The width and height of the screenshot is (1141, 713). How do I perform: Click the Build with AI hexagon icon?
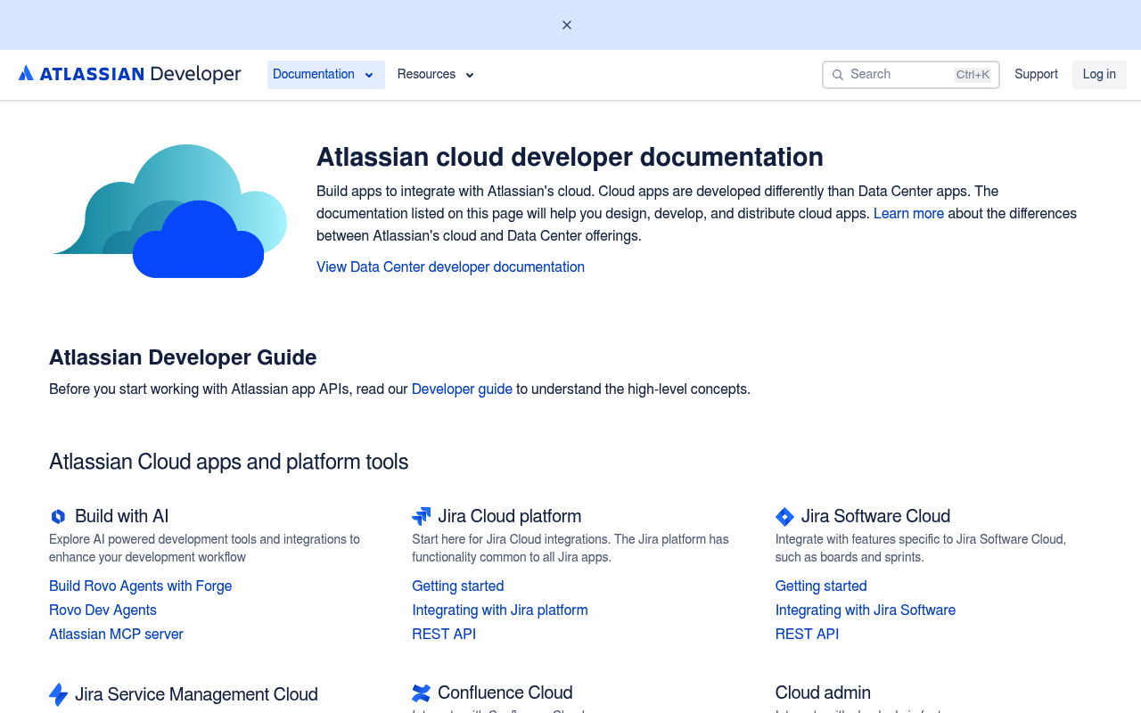(x=58, y=516)
